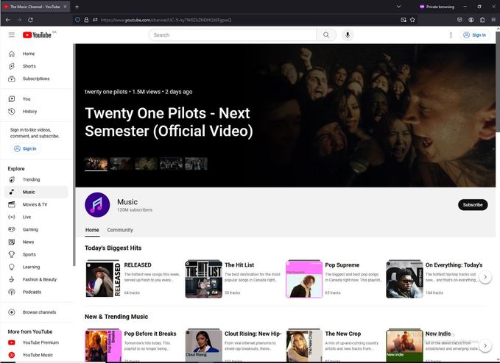Open Gaming in Explore
The image size is (500, 363).
35,229
